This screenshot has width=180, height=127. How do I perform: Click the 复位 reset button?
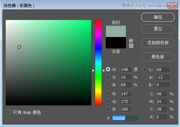(x=158, y=29)
